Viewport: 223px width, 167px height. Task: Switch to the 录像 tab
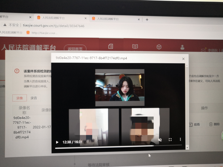[x=20, y=98]
